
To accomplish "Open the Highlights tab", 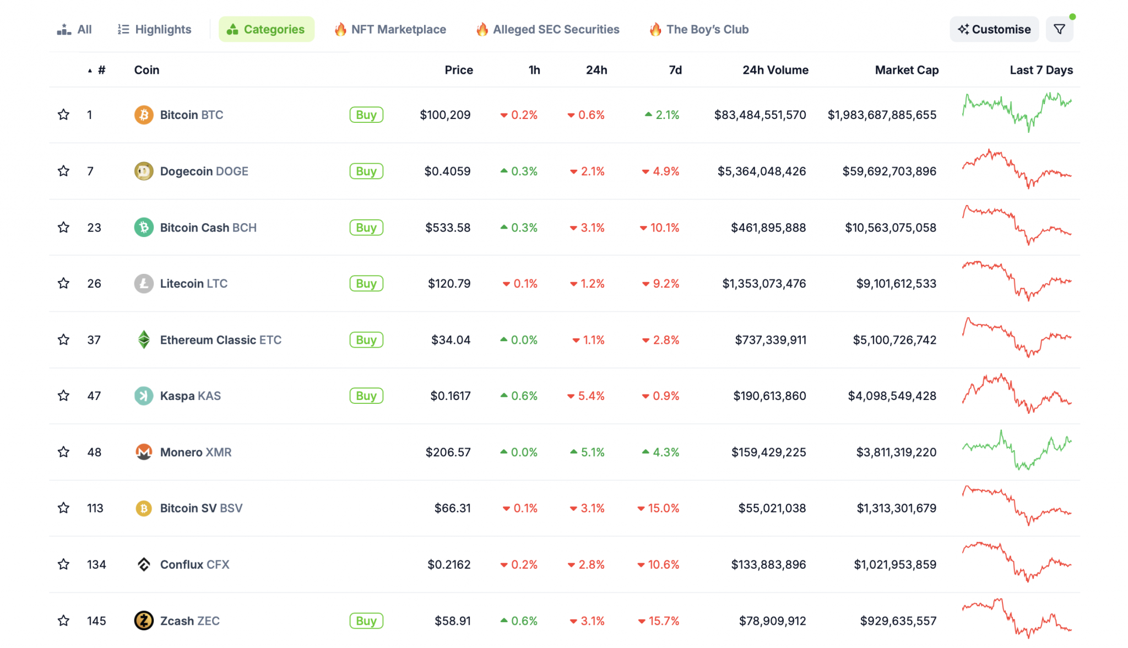I will click(x=154, y=29).
